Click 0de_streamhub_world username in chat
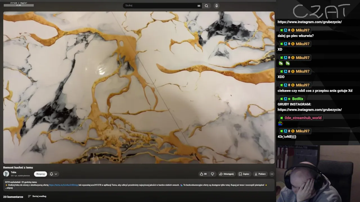 [303, 118]
